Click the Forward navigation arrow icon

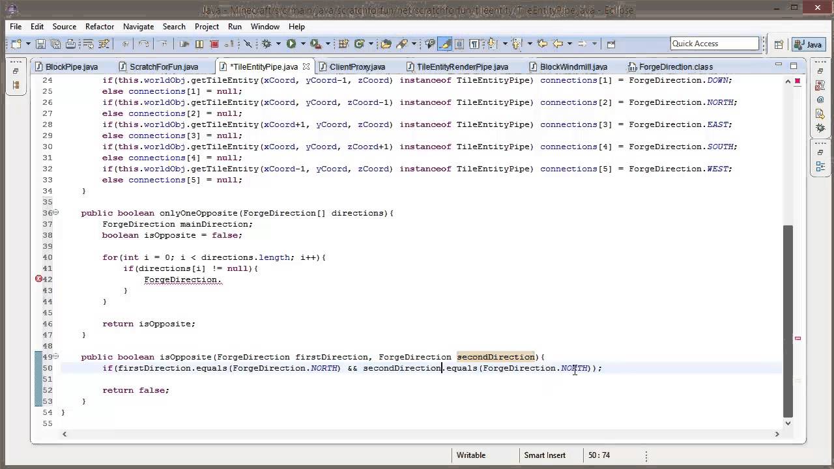coord(582,44)
